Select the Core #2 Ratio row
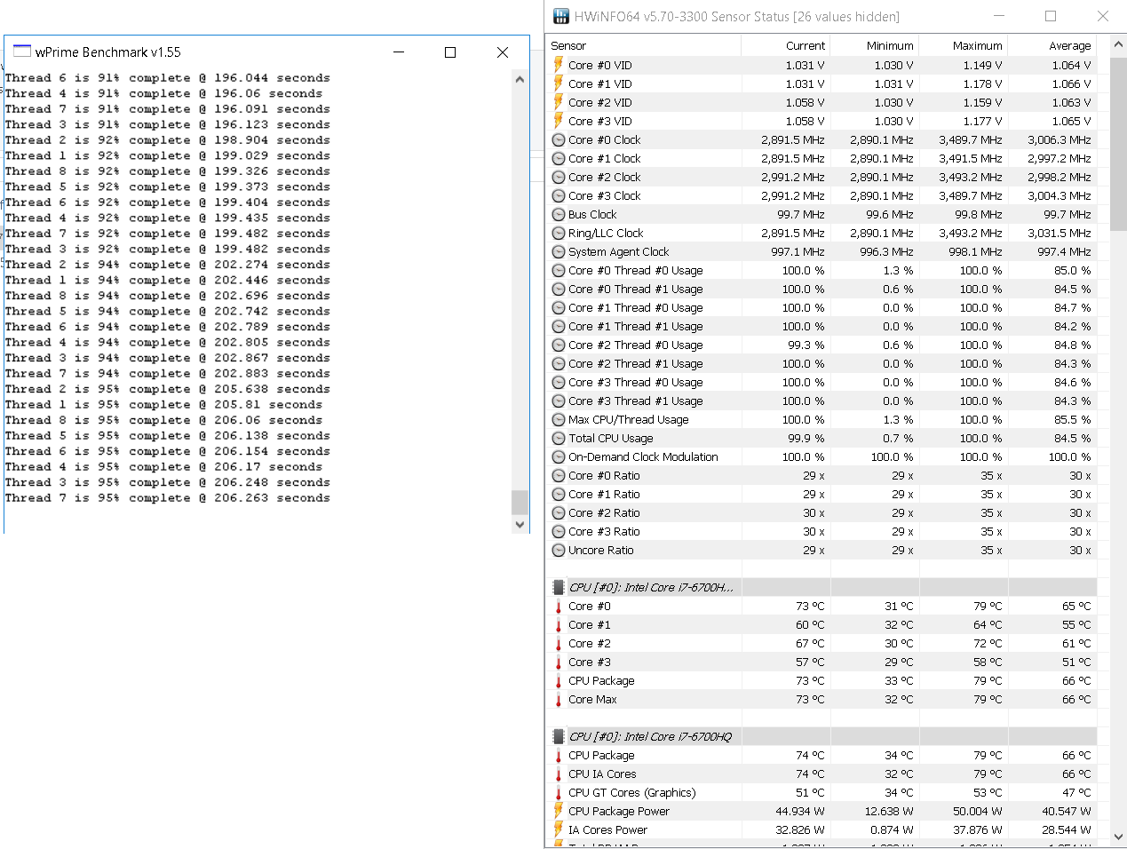 click(821, 512)
